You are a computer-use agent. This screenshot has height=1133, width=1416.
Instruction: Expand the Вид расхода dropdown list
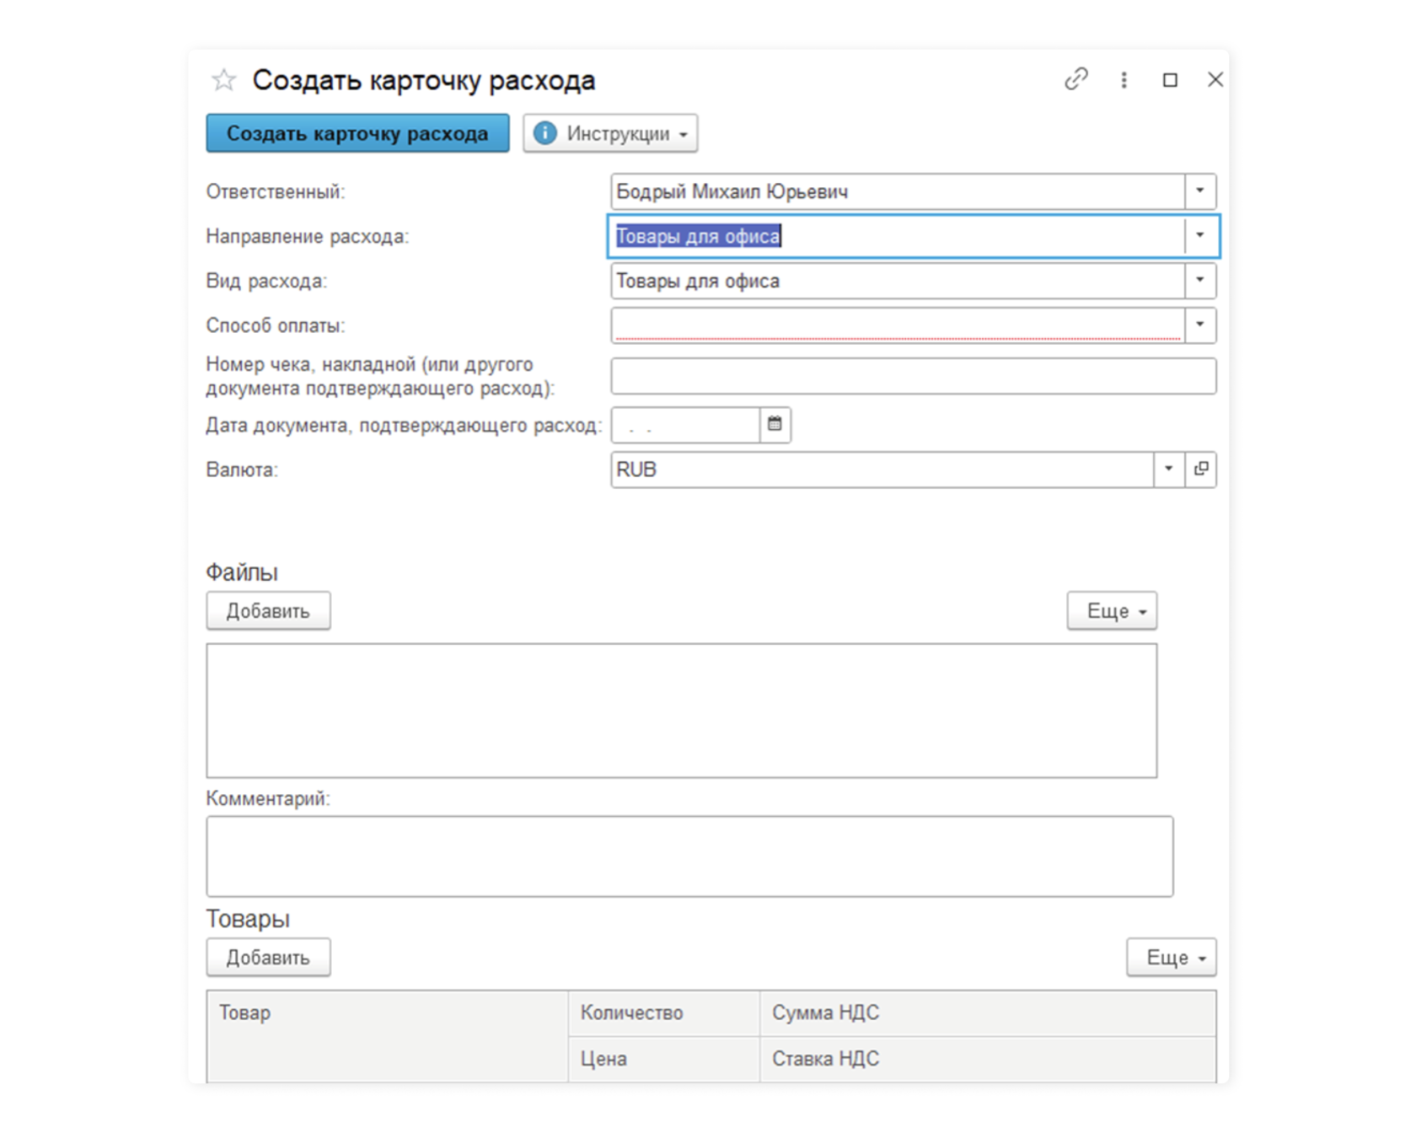[1200, 281]
